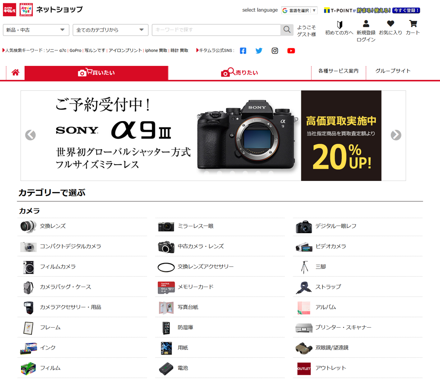
Task: Open メモリーカード SanDisk icon
Action: [x=166, y=287]
